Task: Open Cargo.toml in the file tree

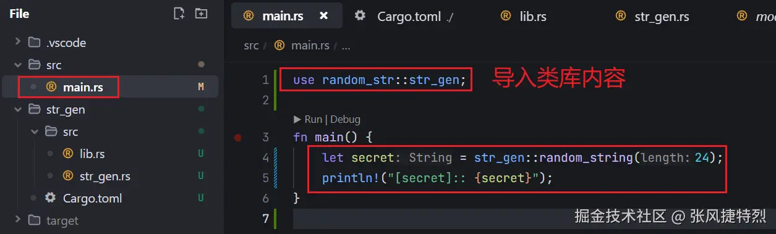Action: coord(92,198)
